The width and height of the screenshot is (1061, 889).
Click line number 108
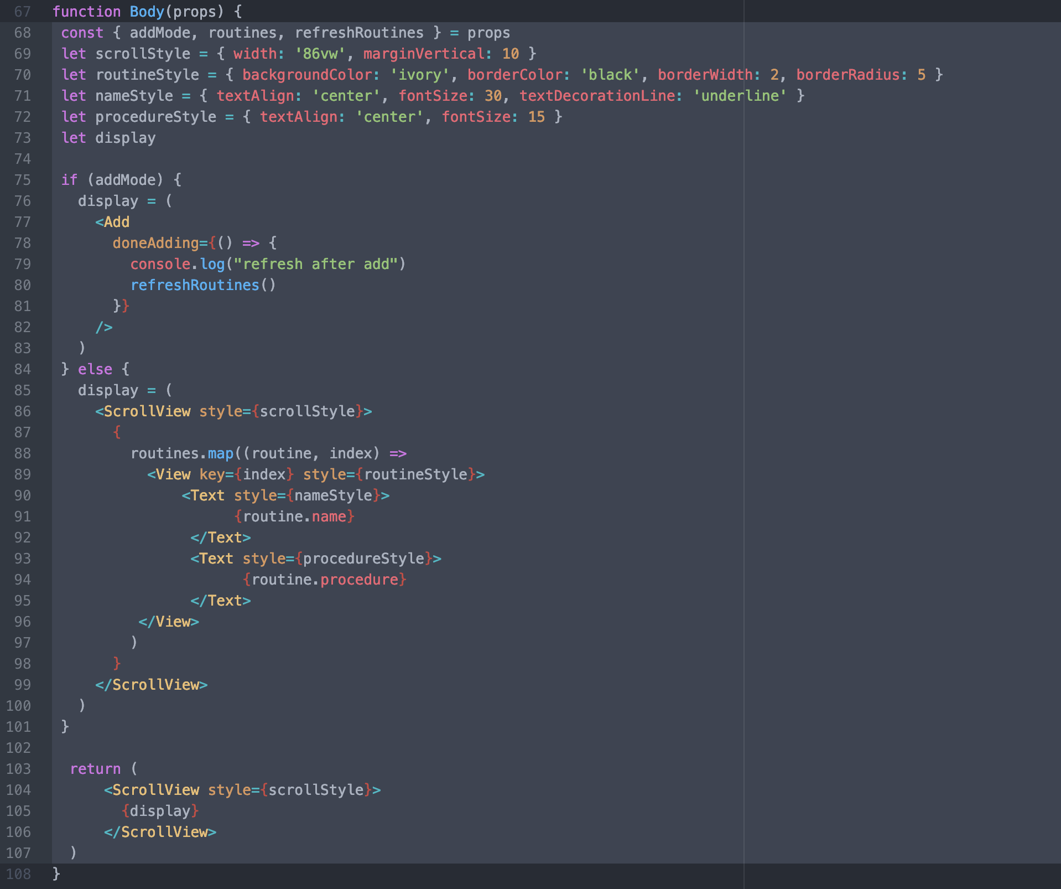click(x=19, y=874)
